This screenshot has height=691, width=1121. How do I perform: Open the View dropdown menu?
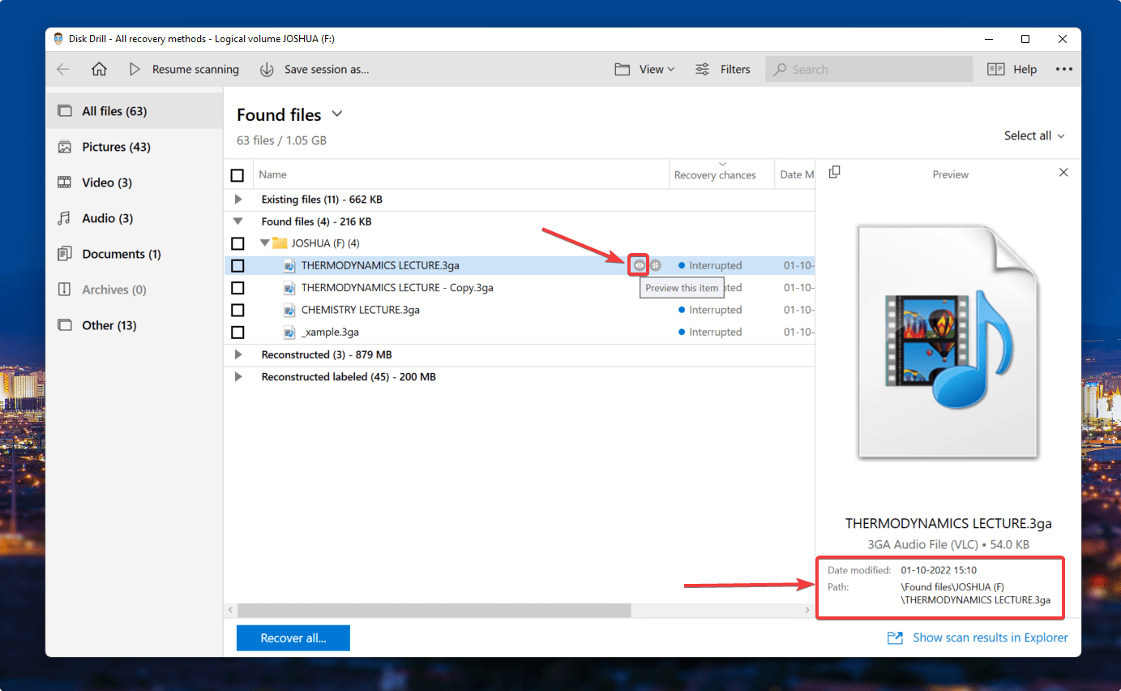[644, 70]
